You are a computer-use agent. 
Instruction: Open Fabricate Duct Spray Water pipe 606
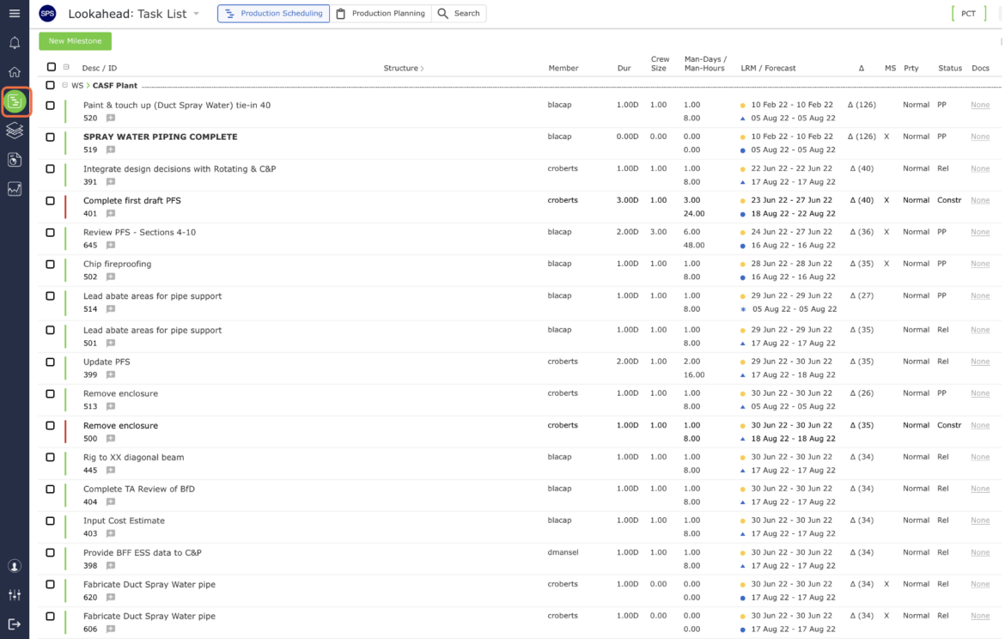[x=149, y=617]
